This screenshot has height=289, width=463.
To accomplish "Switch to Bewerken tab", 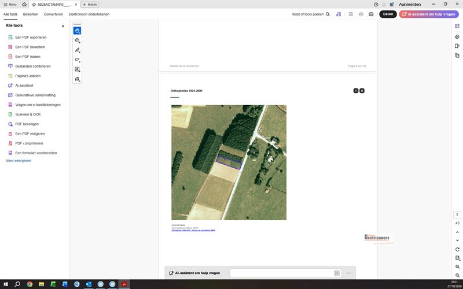I will click(31, 14).
